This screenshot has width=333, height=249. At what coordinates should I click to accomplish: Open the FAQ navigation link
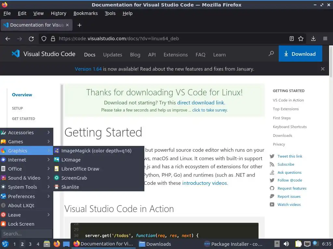coord(200,54)
